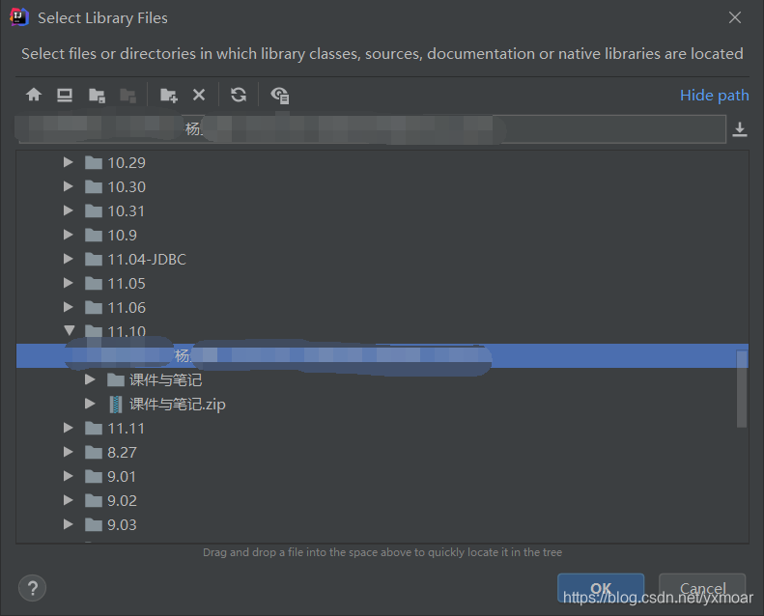Expand the 11.06 folder arrow
The image size is (764, 616).
click(69, 307)
